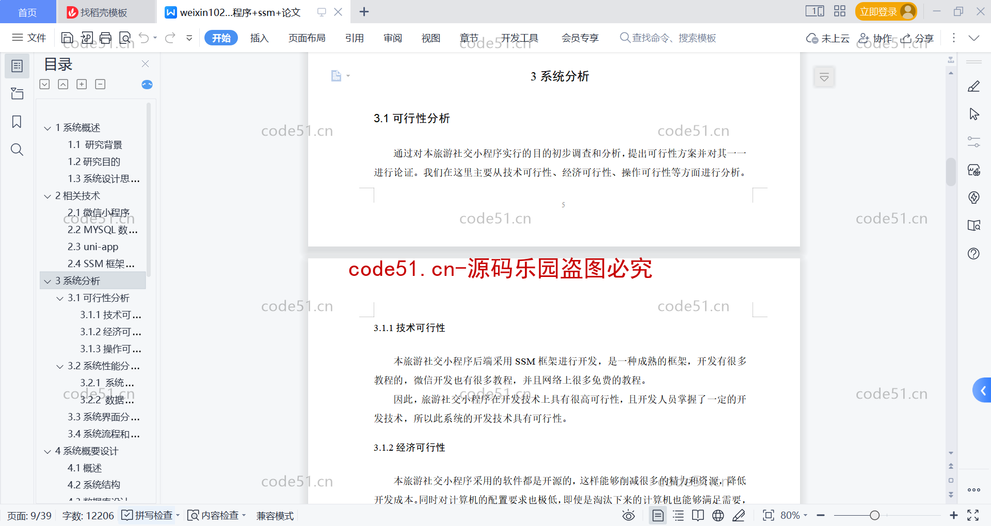Screen dimensions: 991x526
Task: Open the bookmark panel icon in sidebar
Action: pos(17,122)
